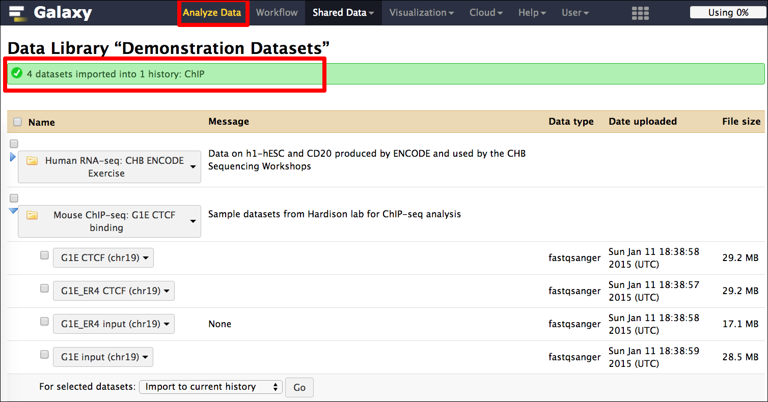Check the G1E input (chr19) checkbox
The height and width of the screenshot is (402, 768).
(44, 355)
